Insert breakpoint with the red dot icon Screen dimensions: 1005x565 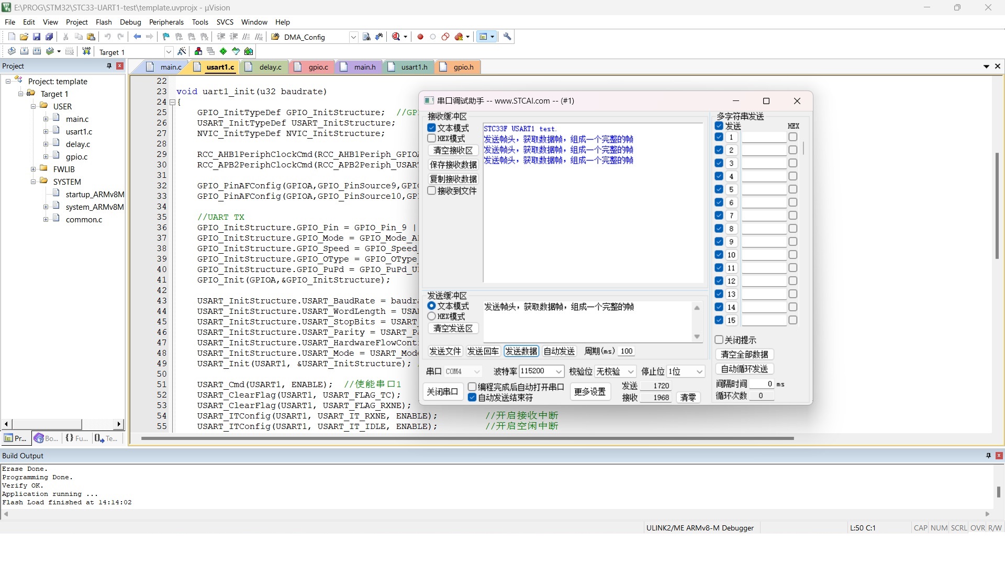tap(420, 37)
